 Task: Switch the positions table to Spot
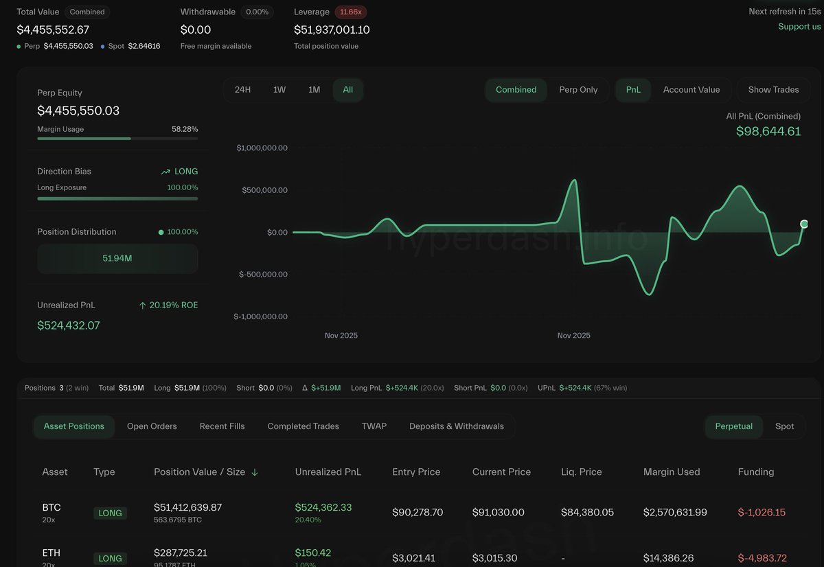coord(784,426)
